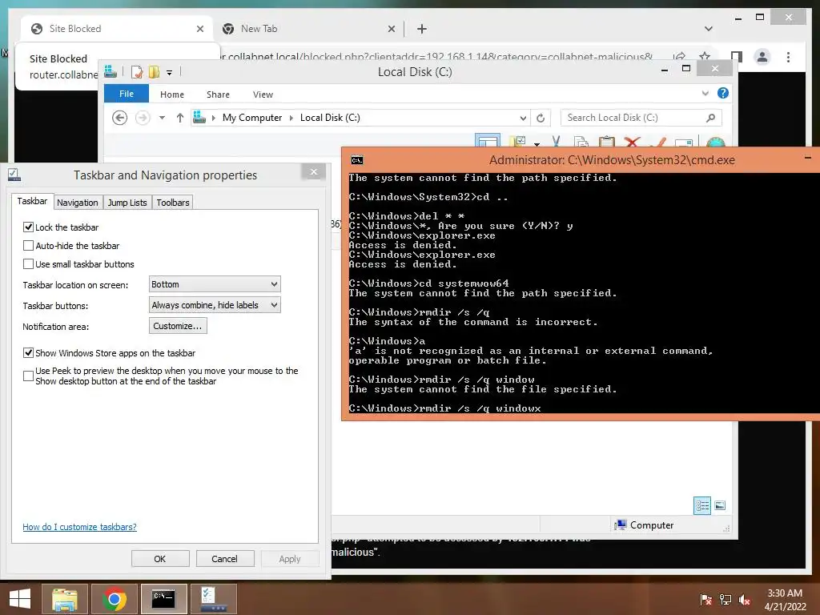Open the Explorer system menu drive icon
The height and width of the screenshot is (615, 820).
coord(111,71)
